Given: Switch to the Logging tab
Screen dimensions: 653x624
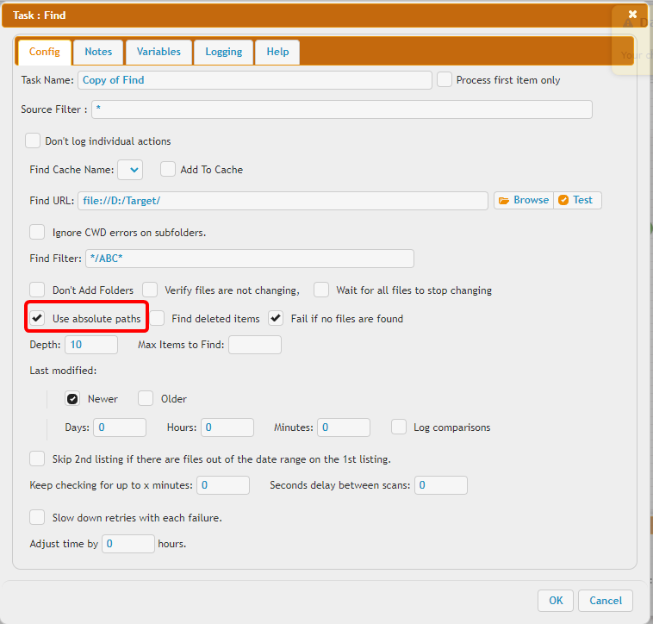Looking at the screenshot, I should [x=224, y=52].
